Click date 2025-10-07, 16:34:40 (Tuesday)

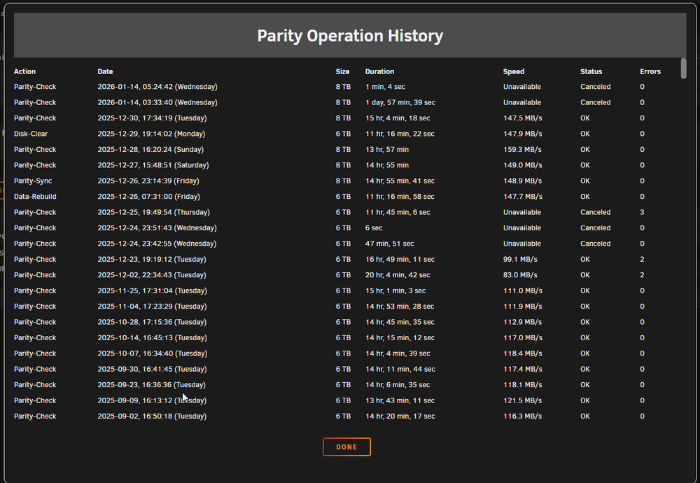(x=152, y=353)
